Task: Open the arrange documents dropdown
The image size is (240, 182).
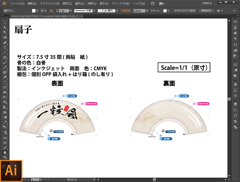Action: pyautogui.click(x=162, y=3)
